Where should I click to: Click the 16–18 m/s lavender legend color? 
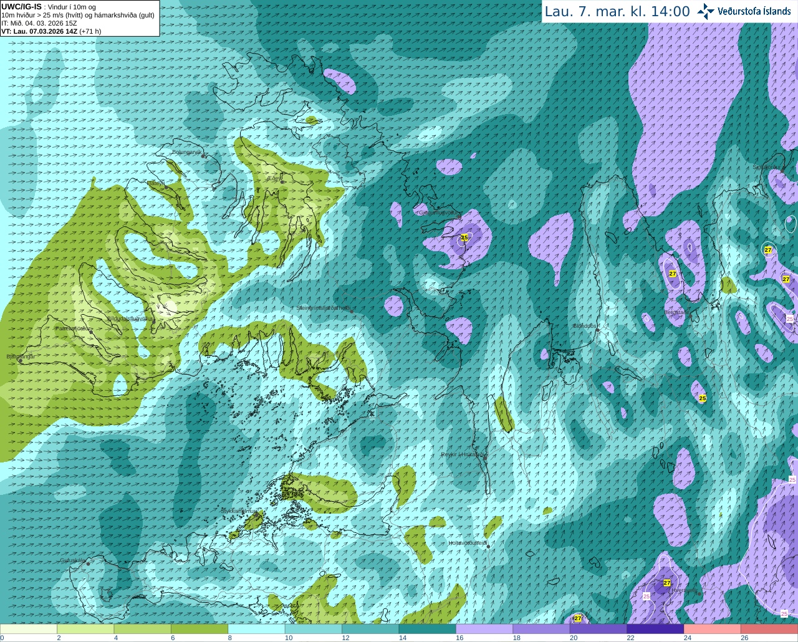click(x=484, y=629)
